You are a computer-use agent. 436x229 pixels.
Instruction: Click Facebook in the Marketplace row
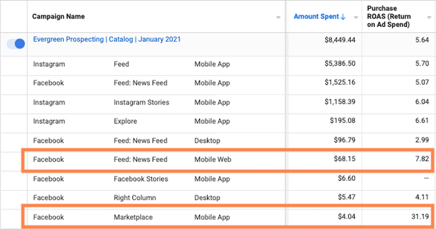click(49, 218)
